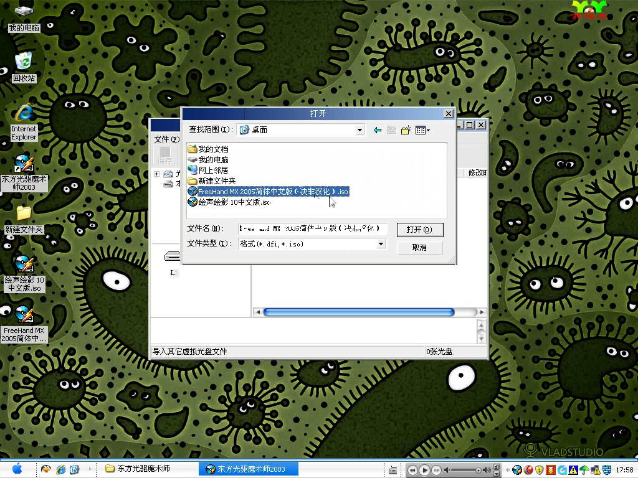Click the 打开(O) button
This screenshot has width=638, height=478.
tap(419, 230)
